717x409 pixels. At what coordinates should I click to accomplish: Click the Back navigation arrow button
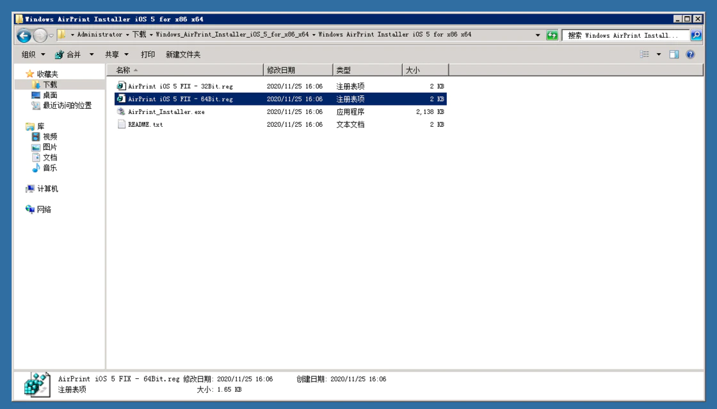(x=23, y=35)
